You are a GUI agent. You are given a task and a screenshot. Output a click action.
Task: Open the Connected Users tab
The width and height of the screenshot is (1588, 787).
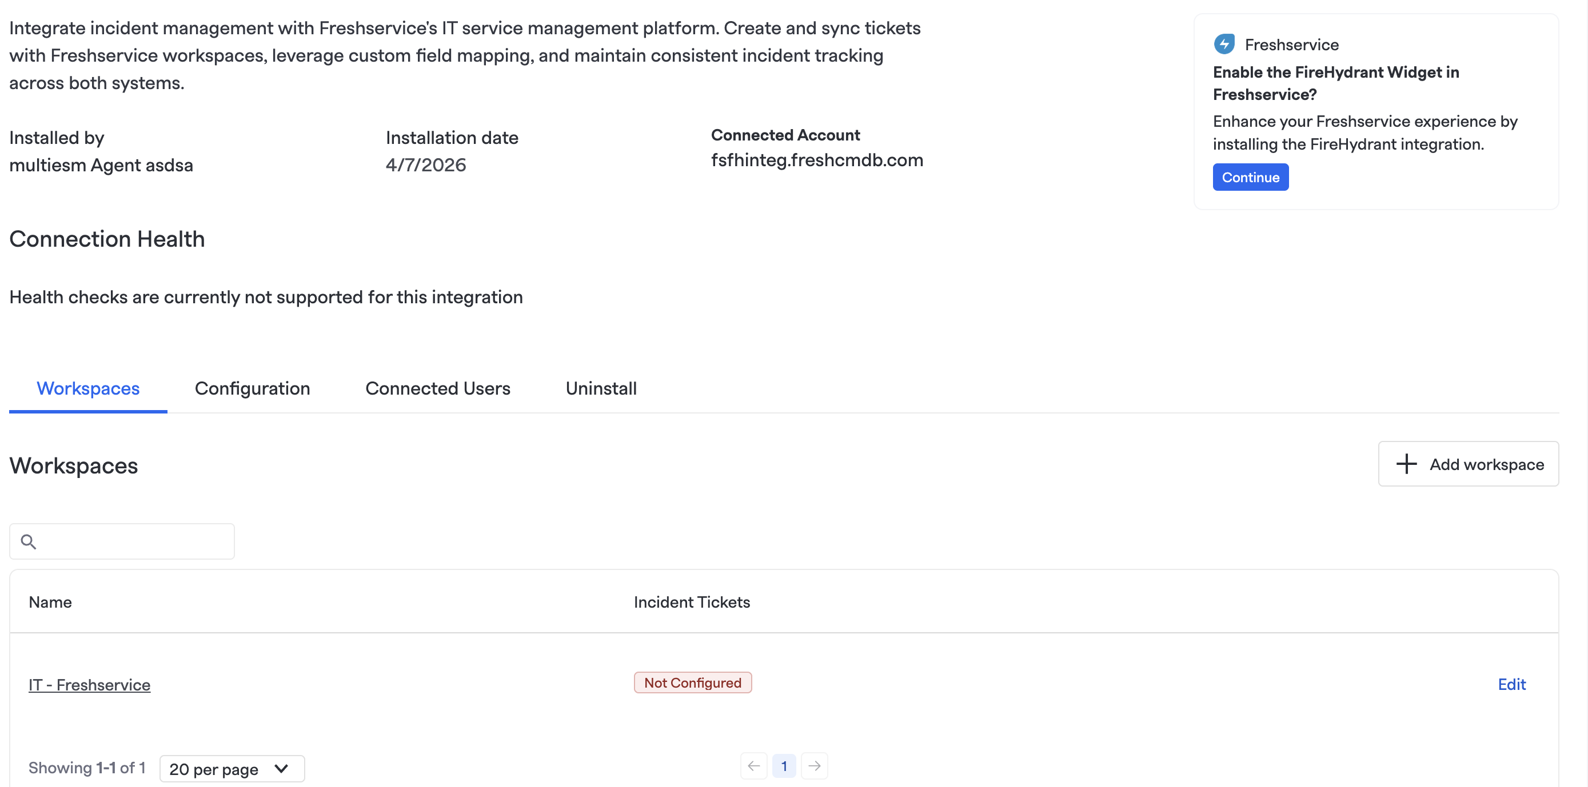click(x=438, y=388)
